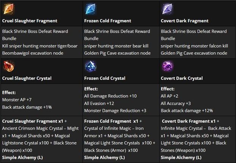Open the Cruel Slaughter Crystal heading
Image resolution: width=236 pixels, height=163 pixels.
(27, 78)
